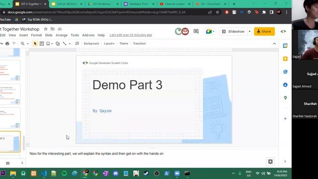Image resolution: width=318 pixels, height=179 pixels.
Task: Select the Line tool
Action: tap(65, 43)
